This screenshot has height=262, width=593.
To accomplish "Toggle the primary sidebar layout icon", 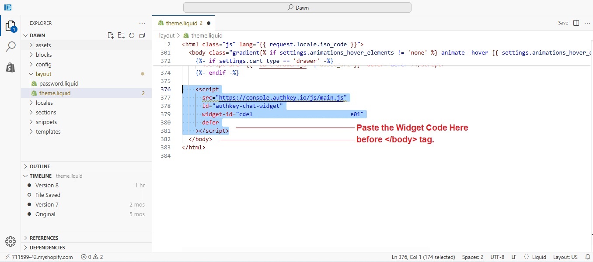I will pyautogui.click(x=8, y=7).
